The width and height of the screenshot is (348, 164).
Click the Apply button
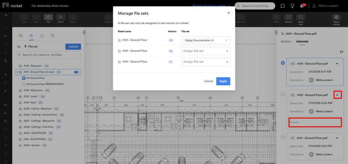click(223, 81)
